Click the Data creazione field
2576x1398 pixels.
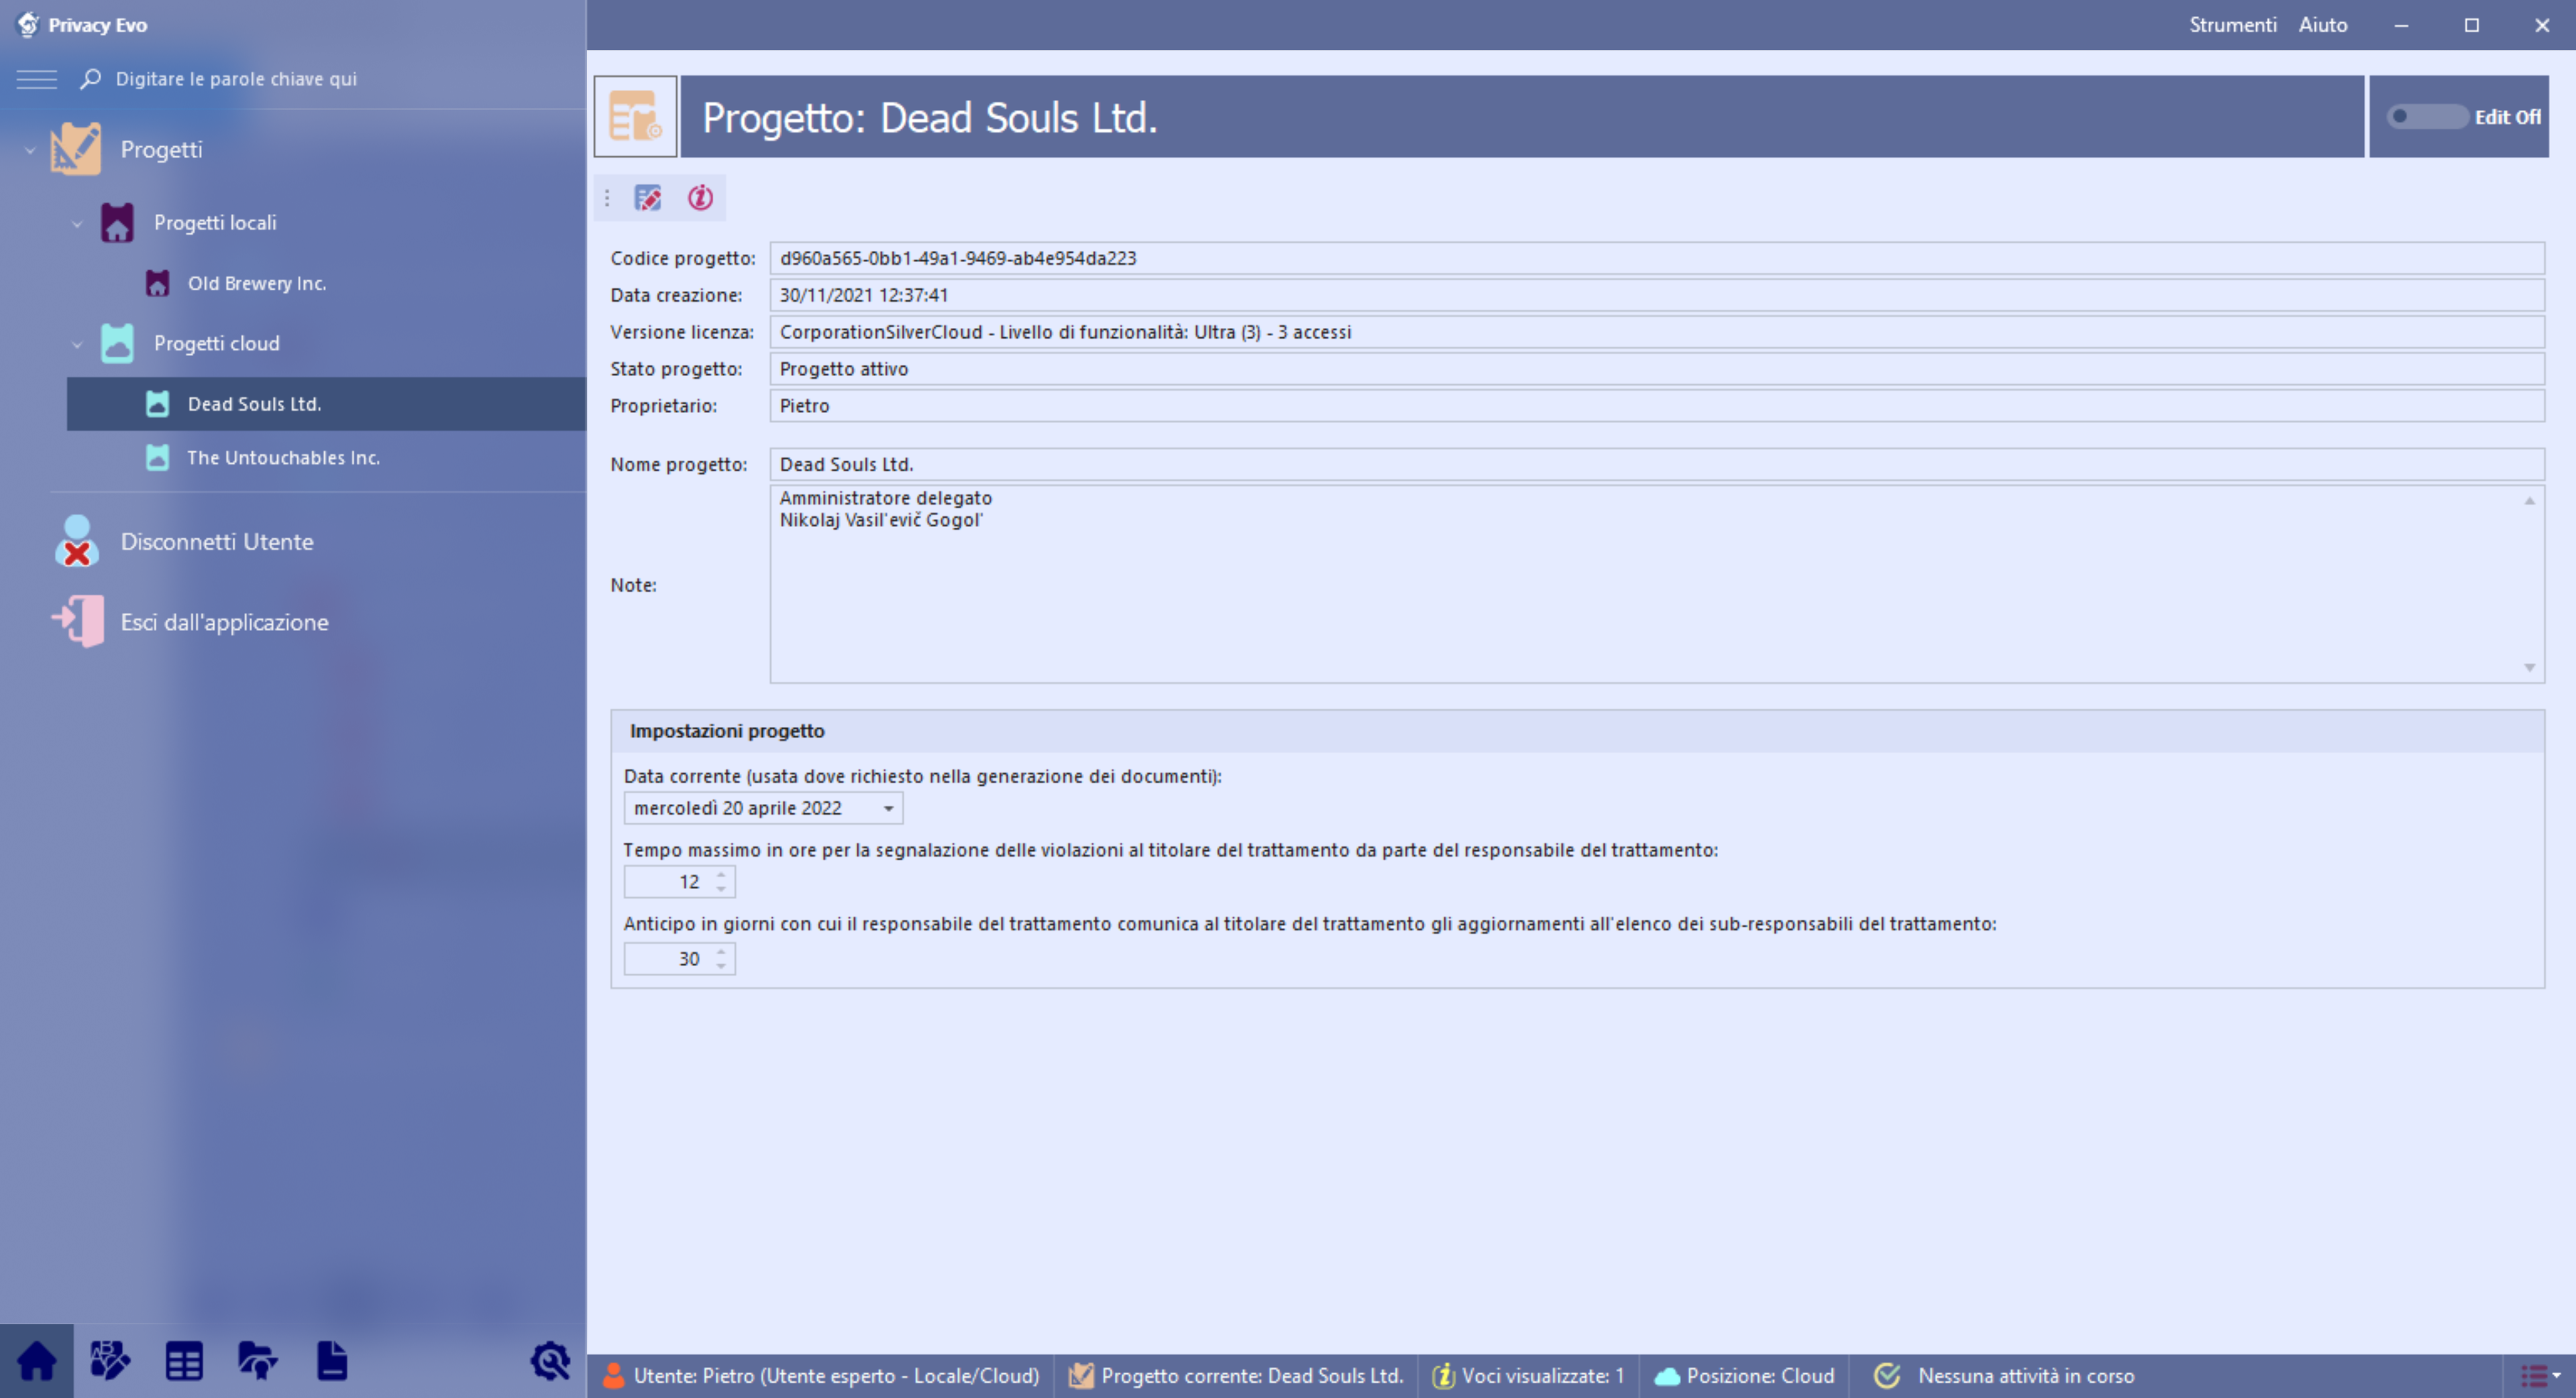click(1657, 295)
